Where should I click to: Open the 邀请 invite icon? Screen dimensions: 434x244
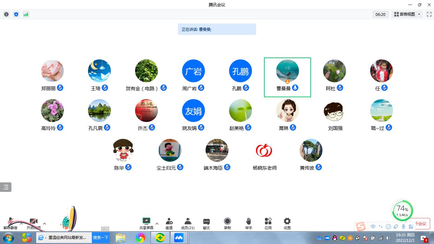click(x=169, y=223)
